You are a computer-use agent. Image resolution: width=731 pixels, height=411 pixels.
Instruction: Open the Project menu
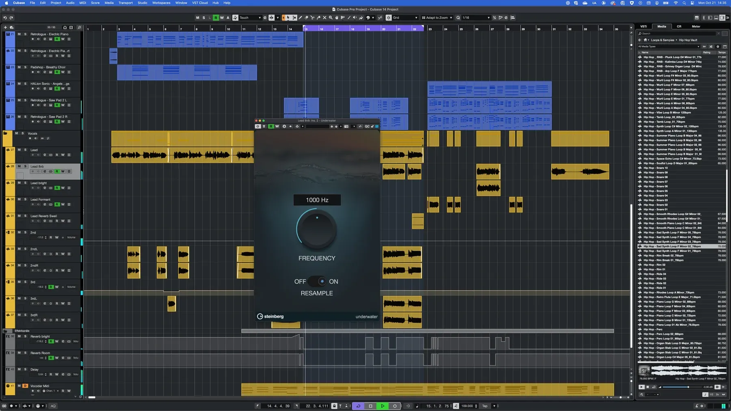(56, 3)
